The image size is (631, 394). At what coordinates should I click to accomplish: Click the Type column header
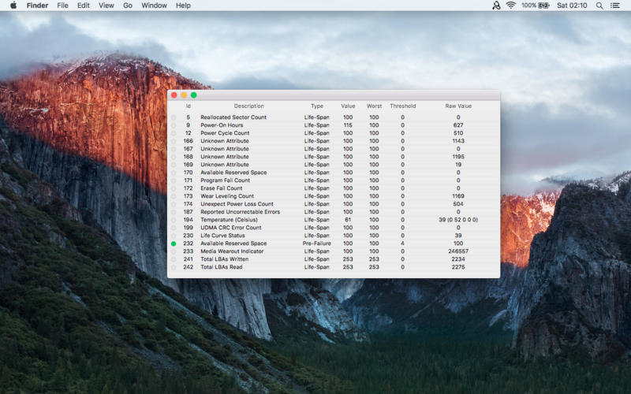click(x=317, y=106)
